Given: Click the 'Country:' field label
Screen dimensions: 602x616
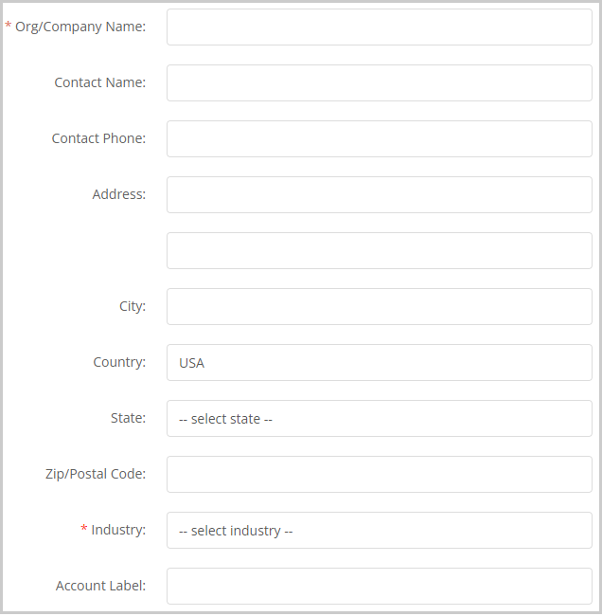Looking at the screenshot, I should click(119, 362).
